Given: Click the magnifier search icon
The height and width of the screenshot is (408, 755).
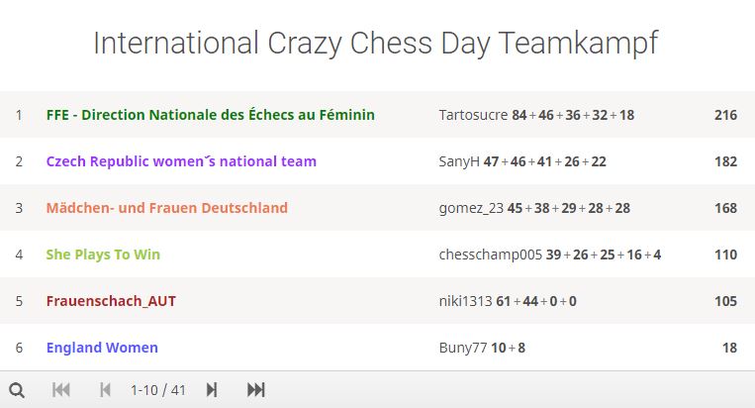Looking at the screenshot, I should pos(17,390).
